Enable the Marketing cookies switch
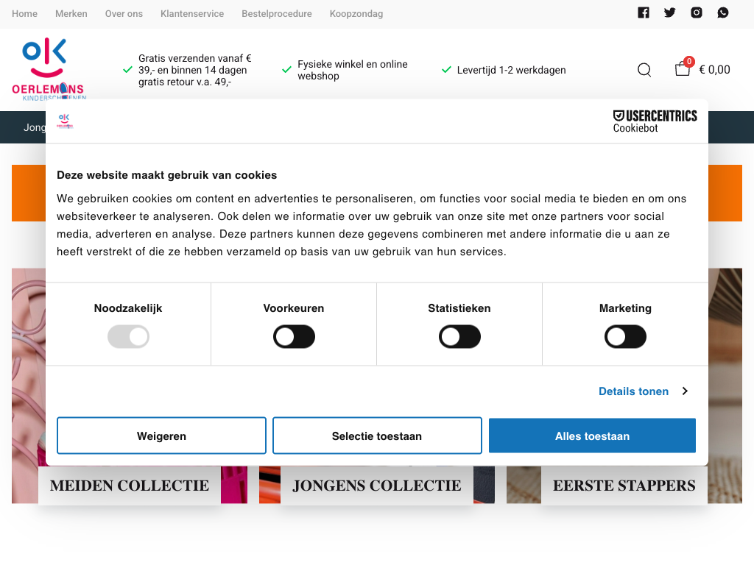 (x=625, y=337)
